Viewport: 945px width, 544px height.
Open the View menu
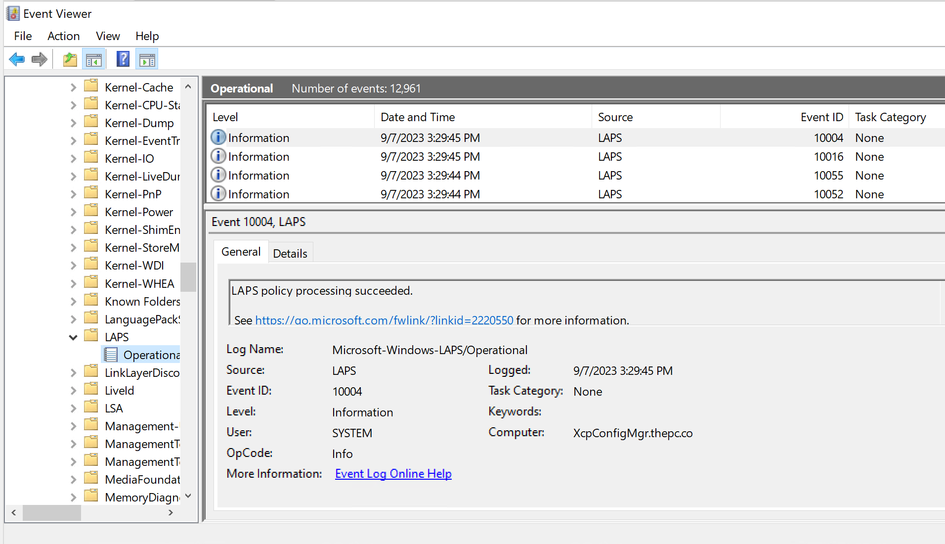[x=108, y=36]
